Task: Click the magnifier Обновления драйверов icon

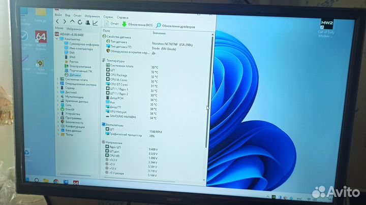Action: point(159,25)
